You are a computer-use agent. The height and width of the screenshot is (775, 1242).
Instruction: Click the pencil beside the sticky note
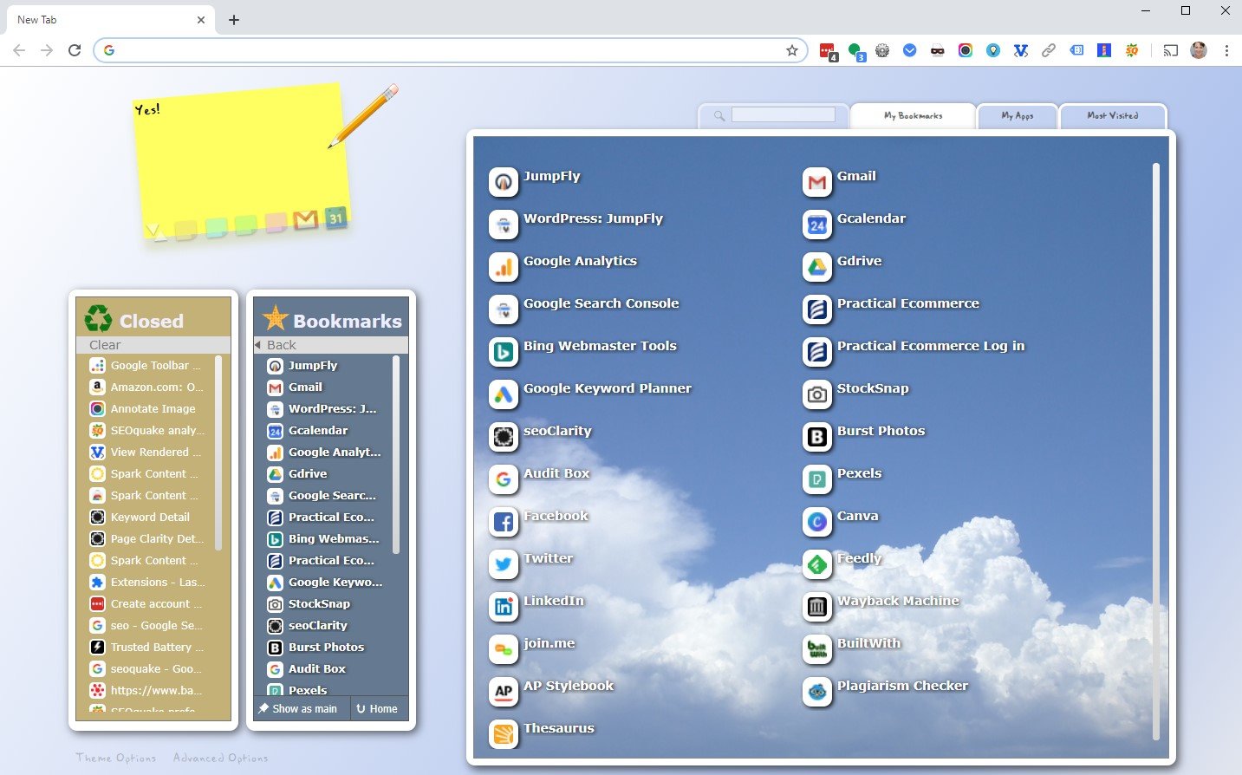[363, 116]
